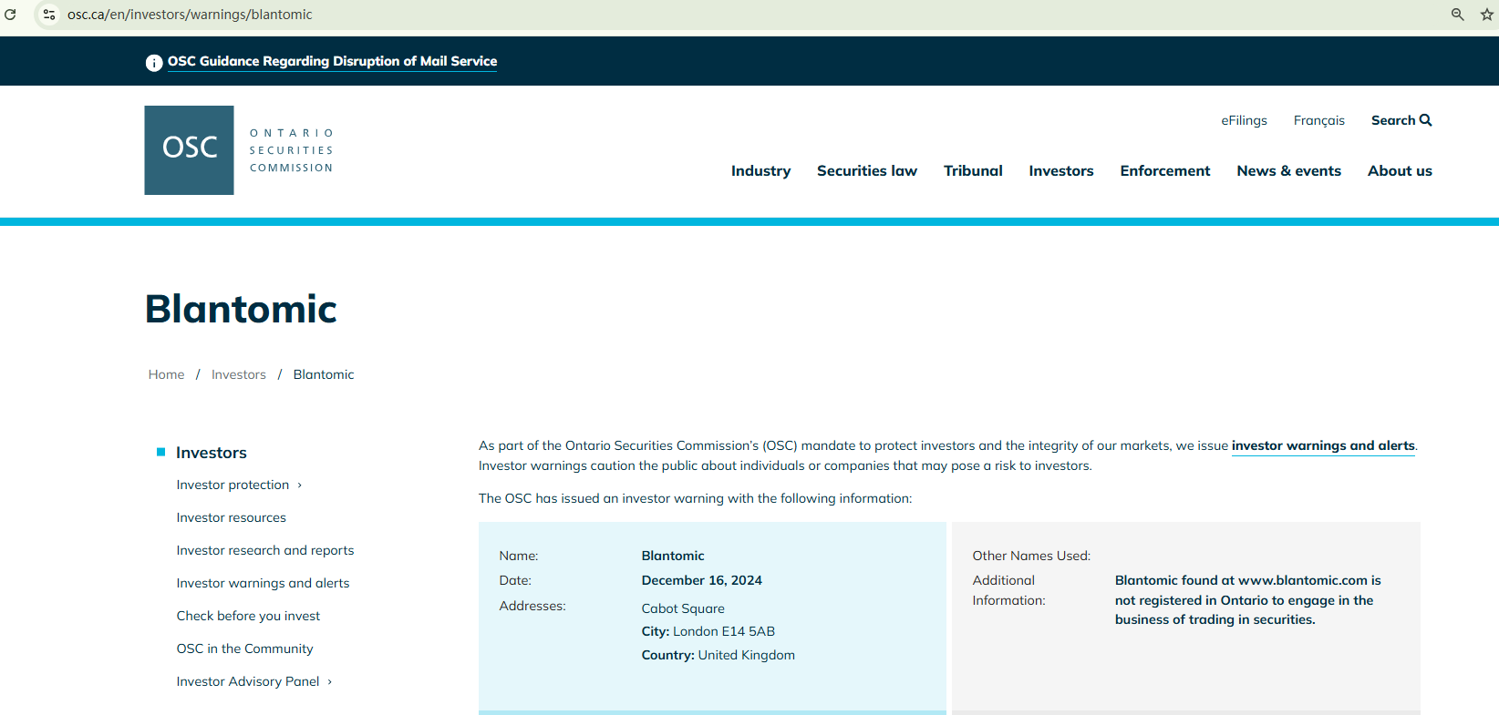Click the Ontario Securities Commission wordmark text
1499x715 pixels.
292,150
